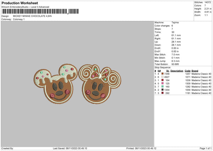Click the Minnie gingerbread embroidery design
The height and width of the screenshot is (151, 213).
click(x=100, y=84)
